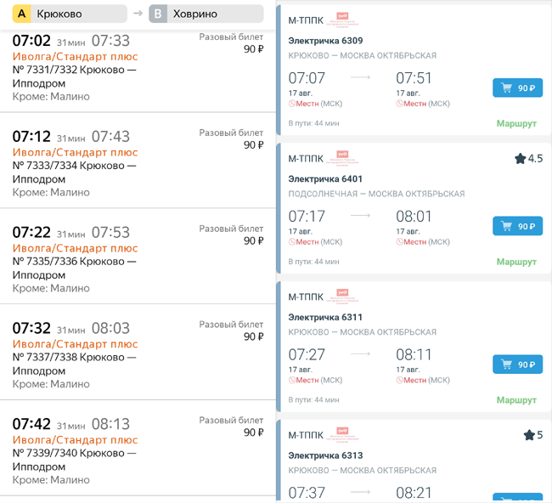Click the gray B station marker
The width and height of the screenshot is (552, 503).
158,14
